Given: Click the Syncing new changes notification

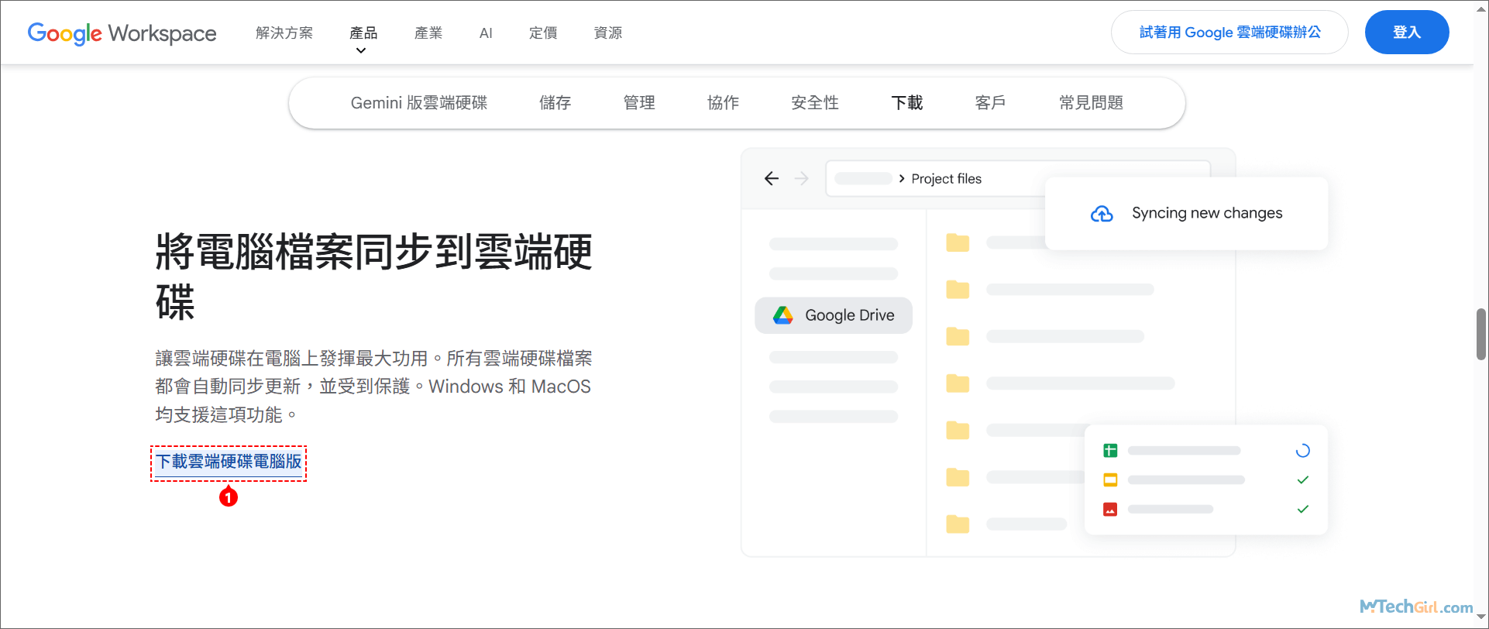Looking at the screenshot, I should pyautogui.click(x=1187, y=214).
